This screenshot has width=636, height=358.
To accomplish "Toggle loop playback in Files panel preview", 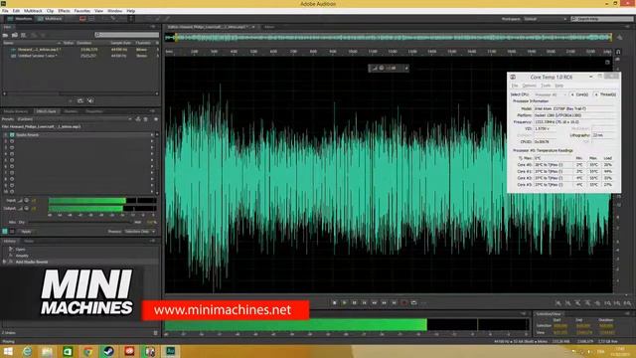I will coord(79,100).
